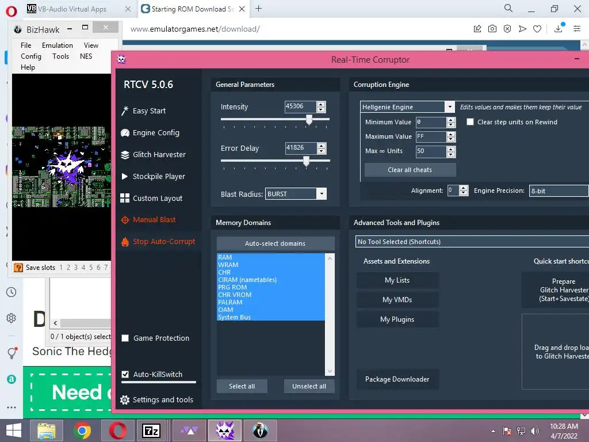Open My Lists button
This screenshot has width=589, height=442.
coord(397,280)
